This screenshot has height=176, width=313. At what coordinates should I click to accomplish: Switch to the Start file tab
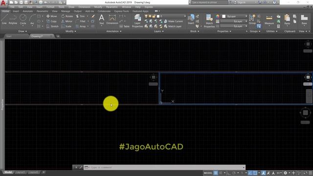coord(9,36)
